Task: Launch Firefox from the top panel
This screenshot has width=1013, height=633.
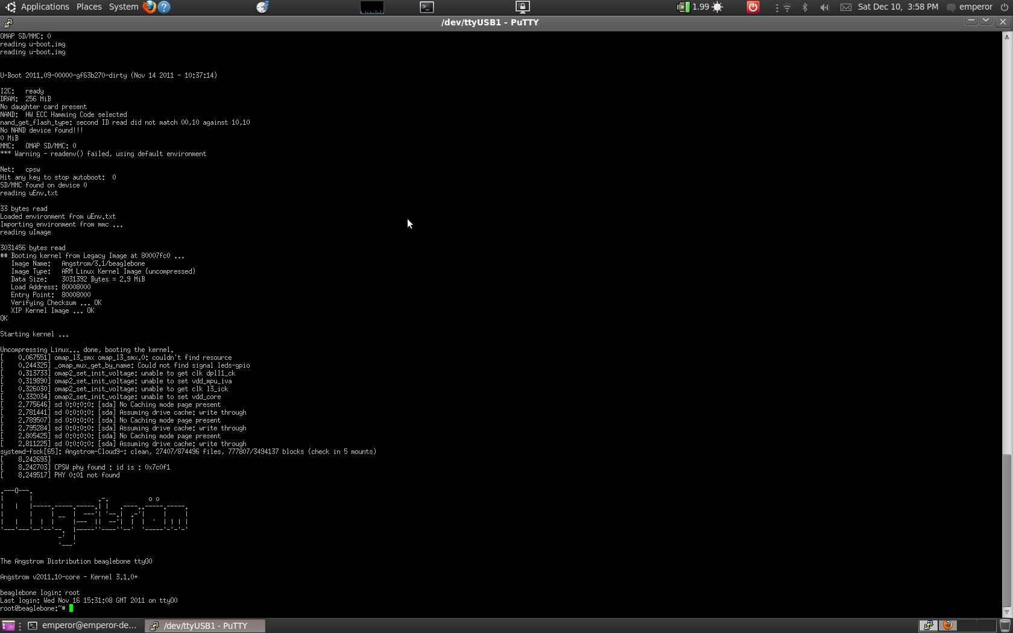Action: tap(150, 7)
